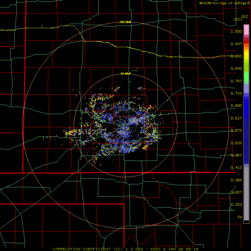Pick the bright green color bar segment
This screenshot has width=251, height=251.
(x=246, y=76)
